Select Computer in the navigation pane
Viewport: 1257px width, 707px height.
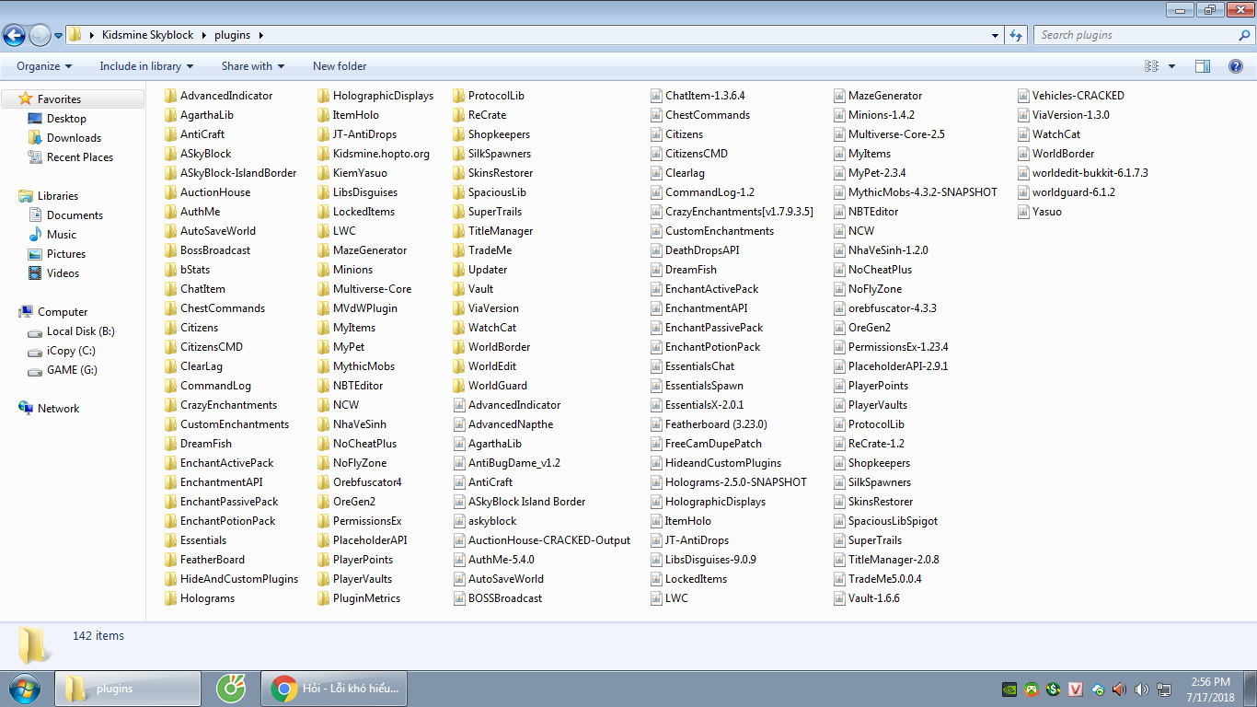click(62, 312)
